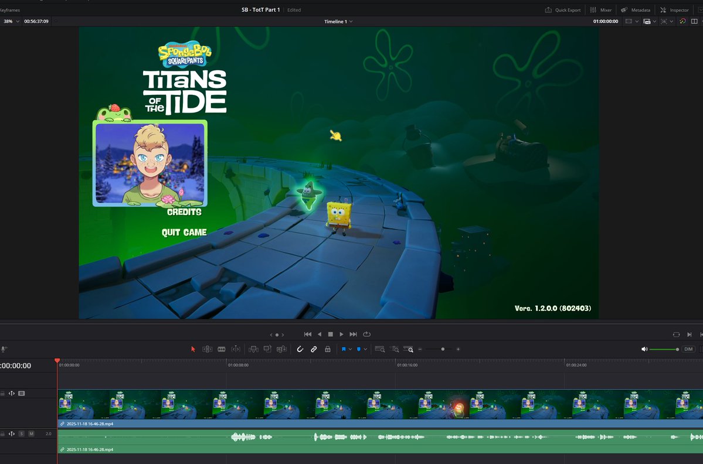Open the Mixer panel
Screen dimensions: 703x464
pyautogui.click(x=602, y=10)
